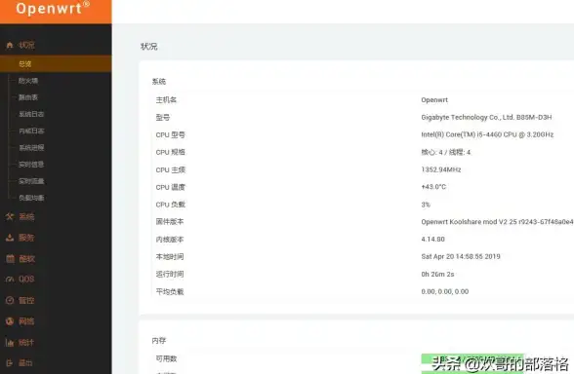This screenshot has width=574, height=374.
Task: Click firmware value Openwrt Koolshare mod V2.25
Action: (x=497, y=222)
